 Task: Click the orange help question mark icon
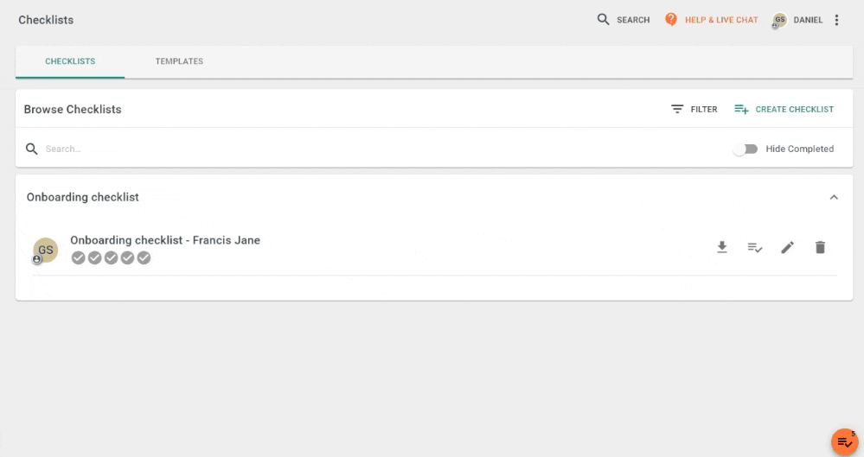tap(670, 19)
